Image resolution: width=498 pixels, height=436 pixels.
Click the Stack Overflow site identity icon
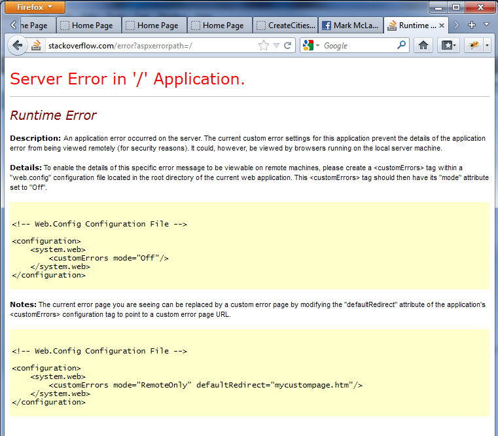pos(37,45)
